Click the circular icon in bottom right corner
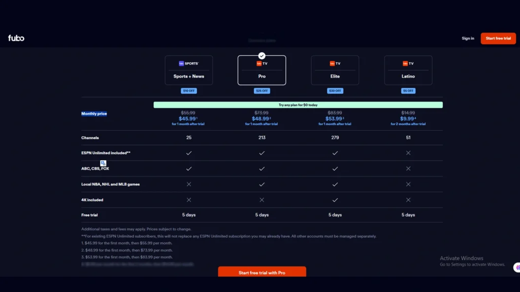The width and height of the screenshot is (520, 292). click(517, 267)
